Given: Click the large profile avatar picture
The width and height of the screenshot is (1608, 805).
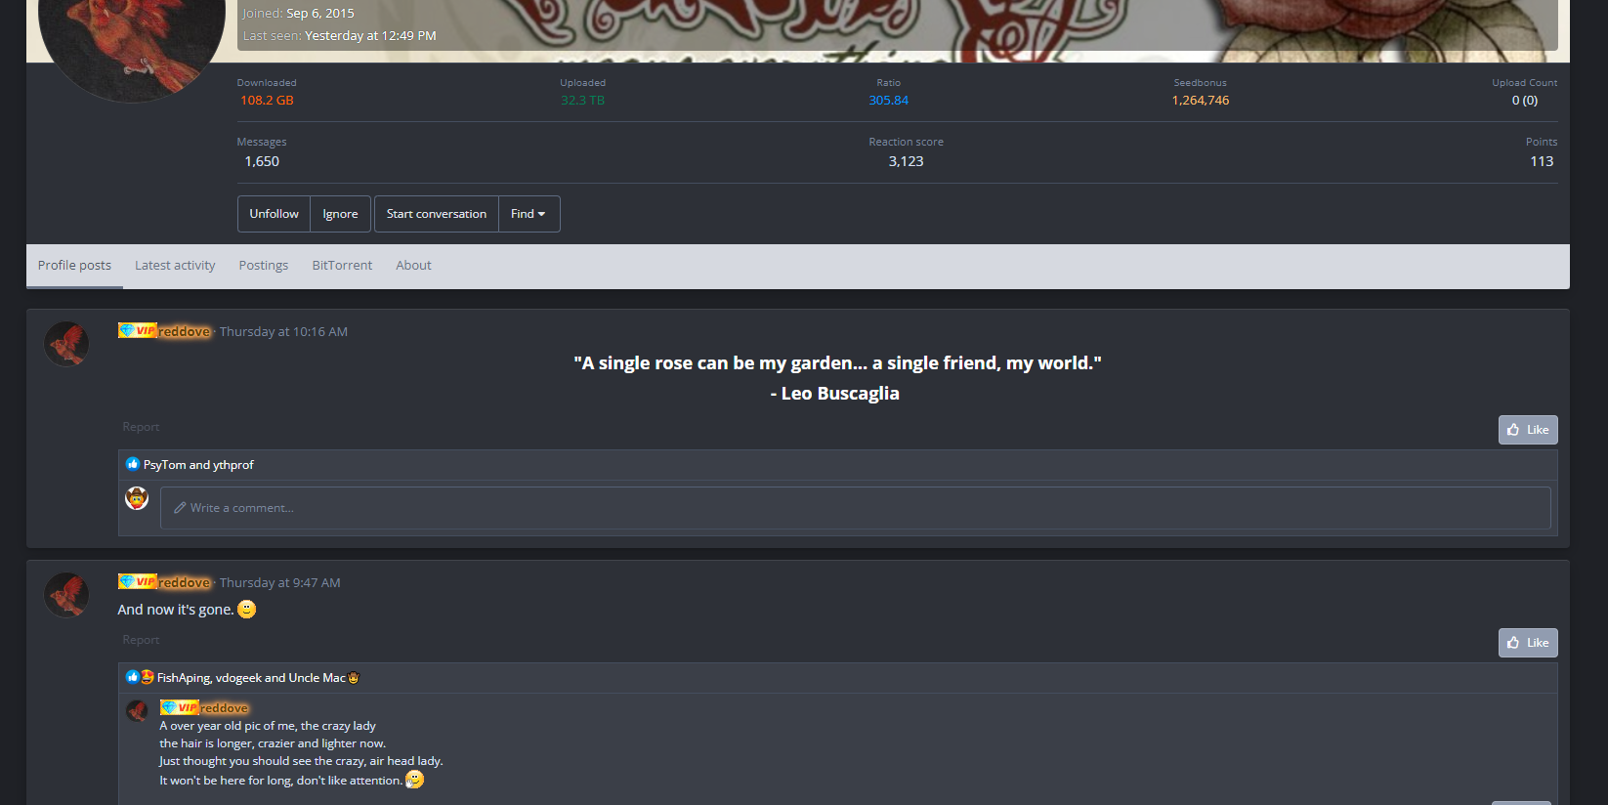Looking at the screenshot, I should [132, 39].
